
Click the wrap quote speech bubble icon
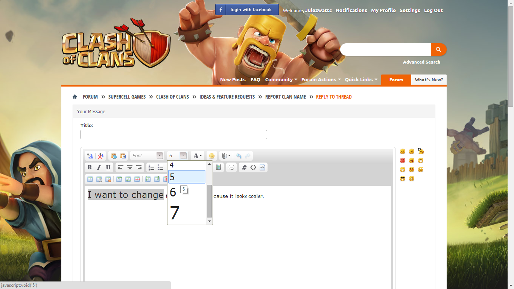(x=231, y=167)
